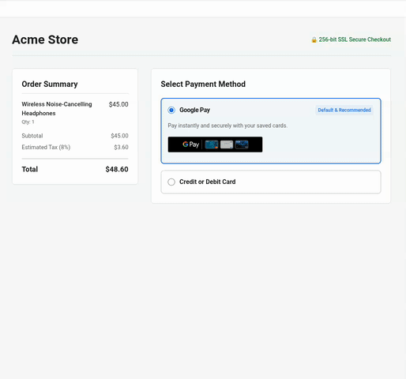This screenshot has height=379, width=406.
Task: Click the $48.60 total amount
Action: (117, 169)
